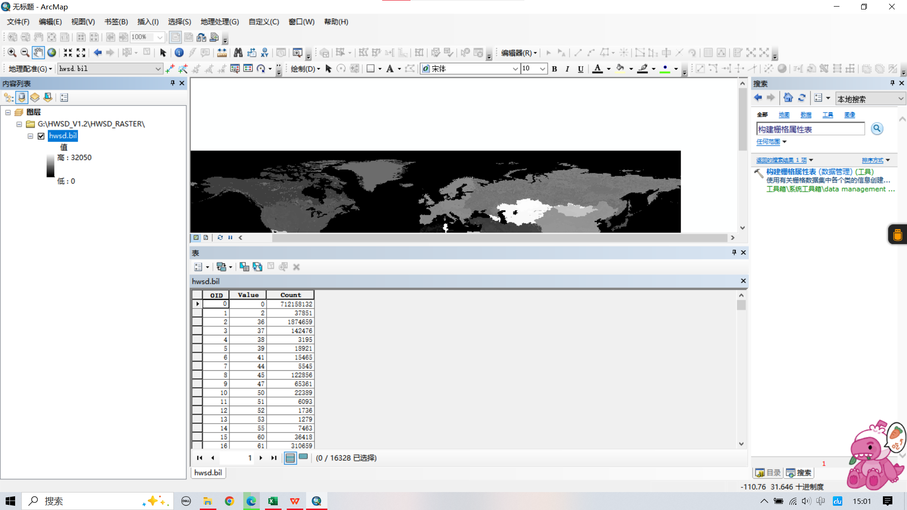Open the Measure ruler tool

pos(222,53)
